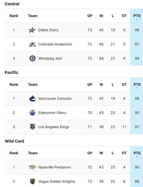
Task: Click the Edmonton Oilers logo
Action: [x=32, y=113]
